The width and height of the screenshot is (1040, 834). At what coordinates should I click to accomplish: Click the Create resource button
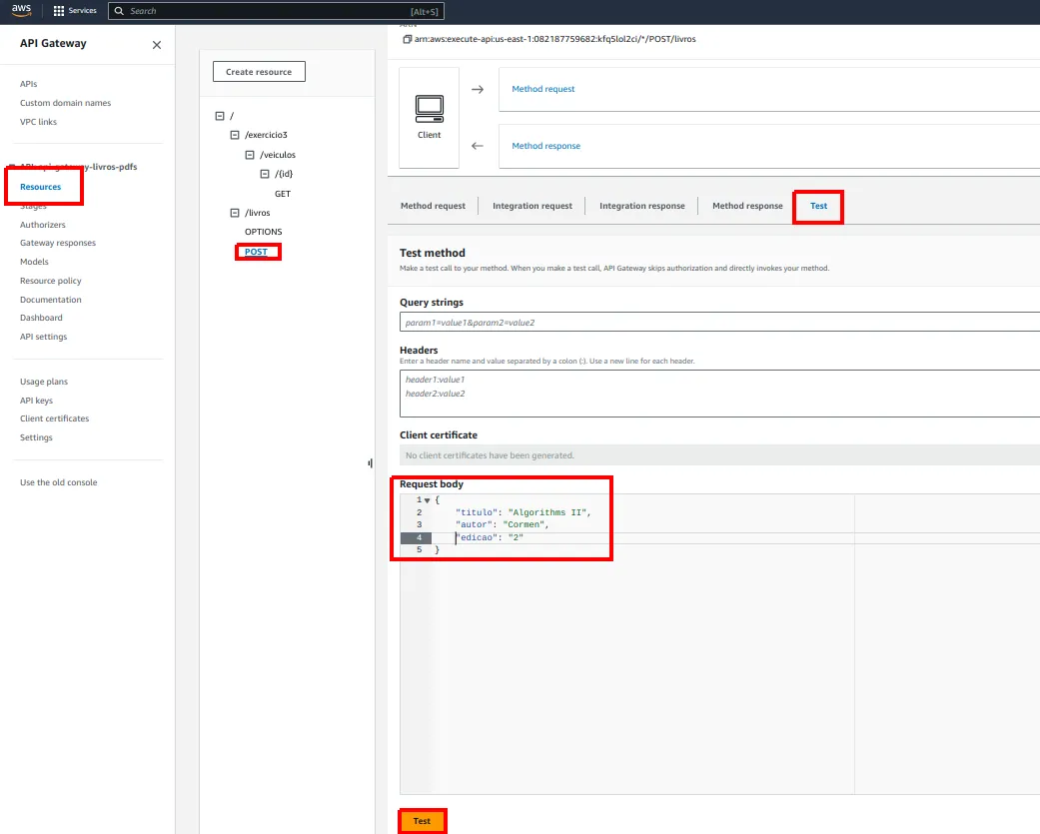pos(259,72)
